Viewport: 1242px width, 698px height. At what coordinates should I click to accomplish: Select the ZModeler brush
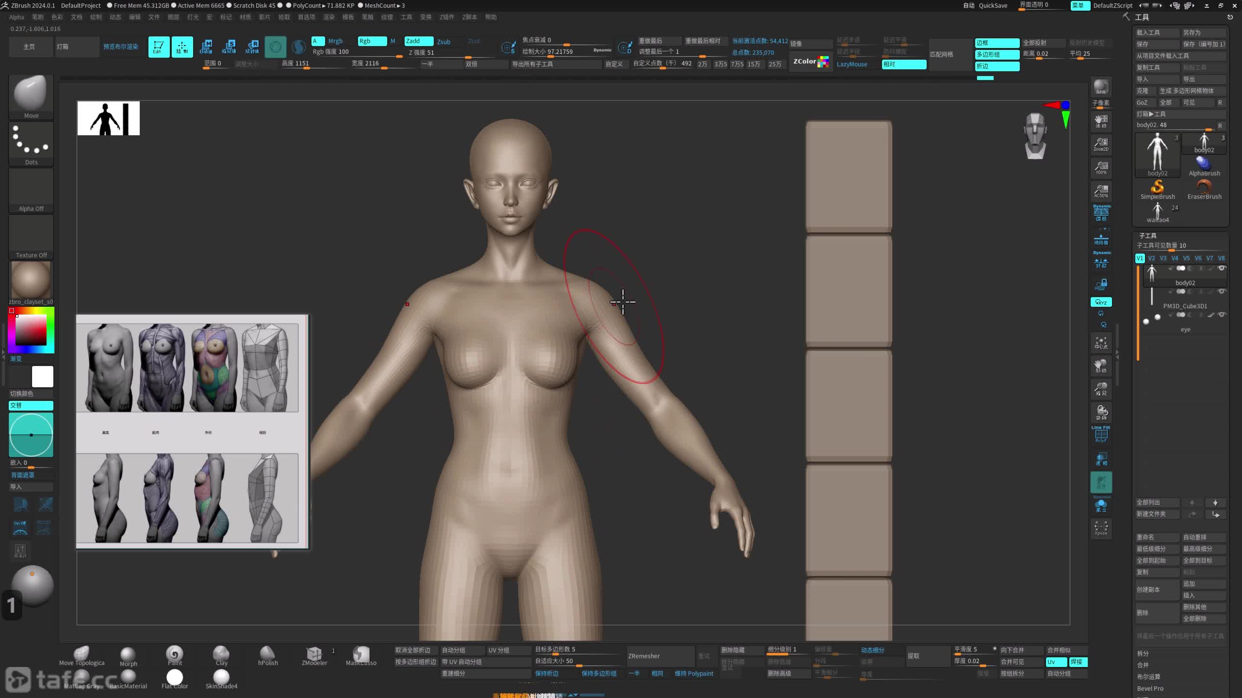tap(314, 656)
